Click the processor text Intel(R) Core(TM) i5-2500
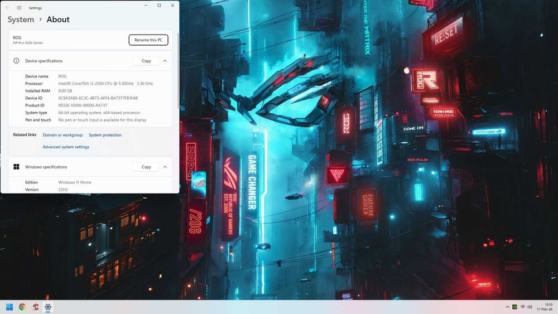Image resolution: width=558 pixels, height=314 pixels. 105,84
